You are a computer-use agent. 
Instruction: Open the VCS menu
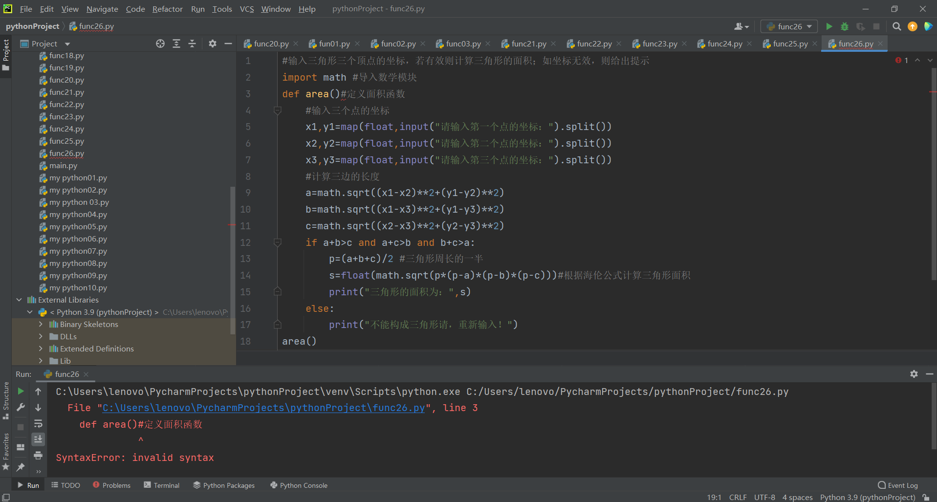coord(247,9)
